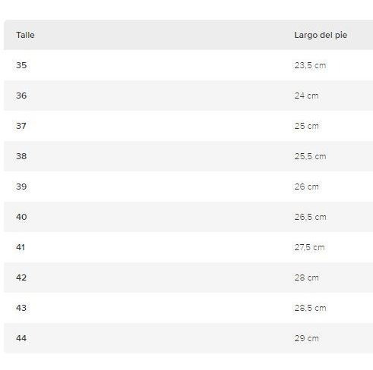Click the 27,5 cm foot length value

pos(309,247)
